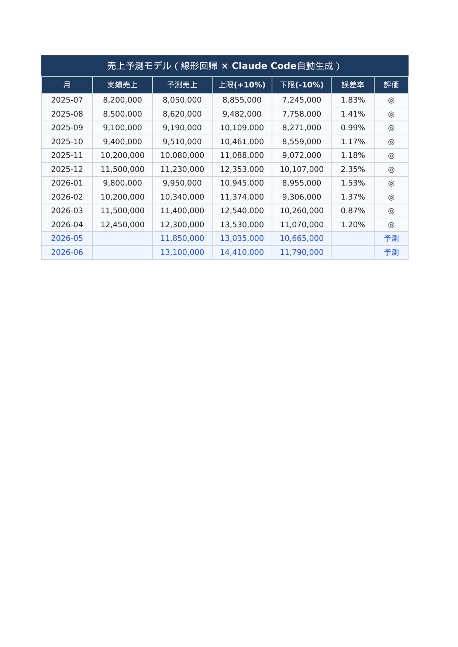Click the 誤差率 column header

pyautogui.click(x=353, y=85)
